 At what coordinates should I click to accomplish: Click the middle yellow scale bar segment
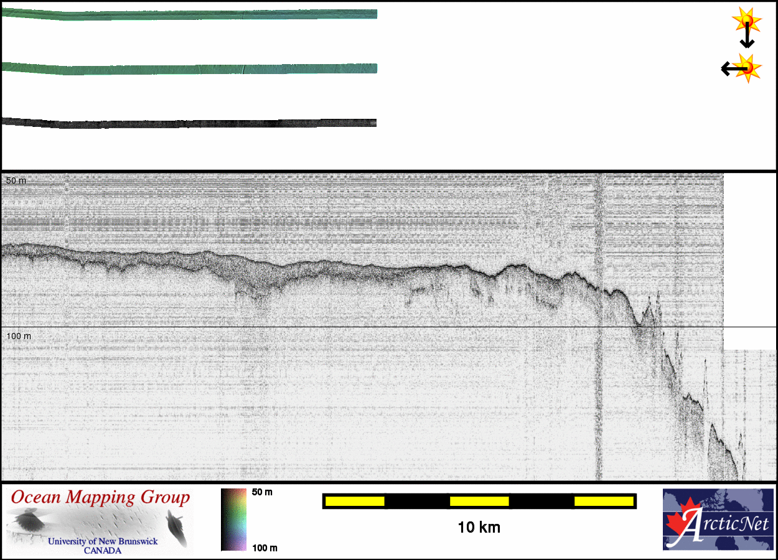479,501
